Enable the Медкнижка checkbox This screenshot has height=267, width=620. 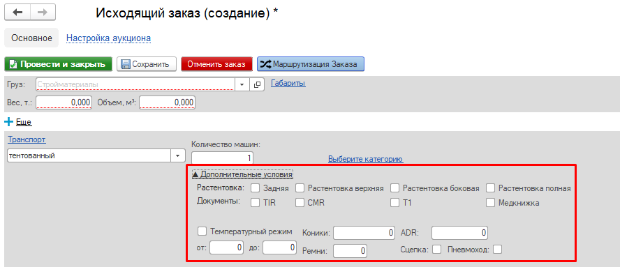[490, 203]
